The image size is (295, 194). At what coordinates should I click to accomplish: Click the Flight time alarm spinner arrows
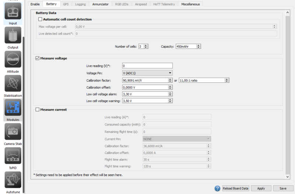[x=208, y=159]
